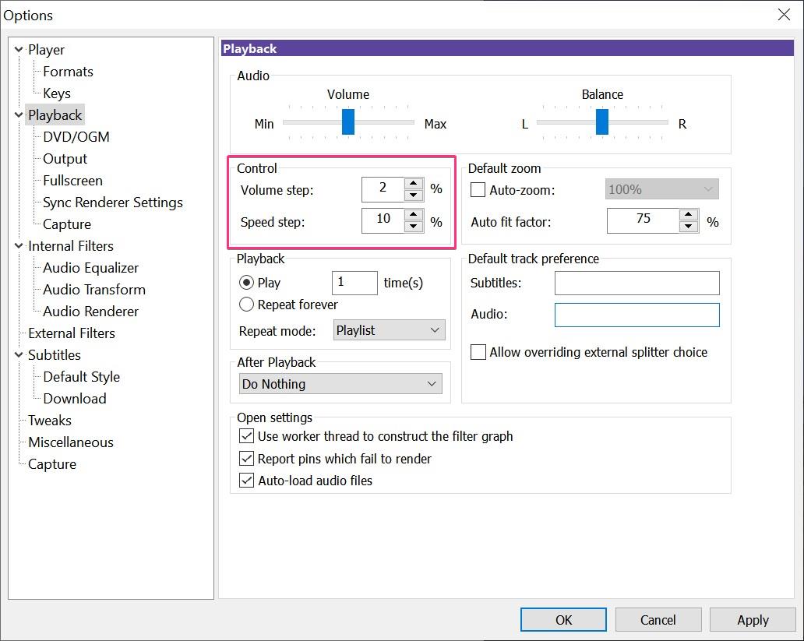
Task: Switch to the Tweaks settings page
Action: coord(50,420)
